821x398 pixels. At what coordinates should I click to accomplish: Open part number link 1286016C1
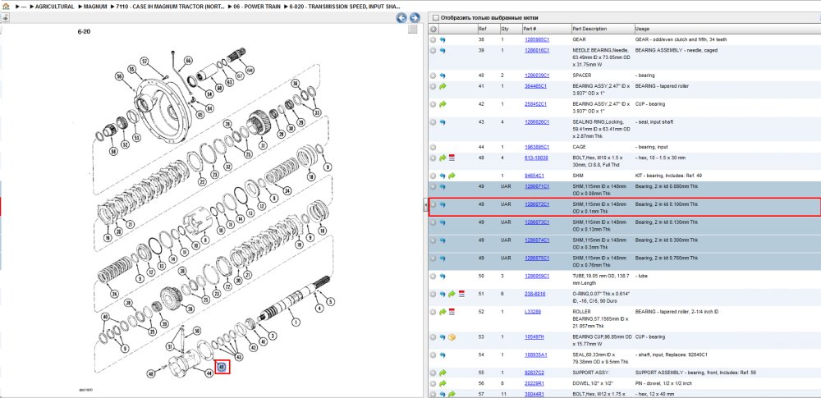(x=537, y=50)
